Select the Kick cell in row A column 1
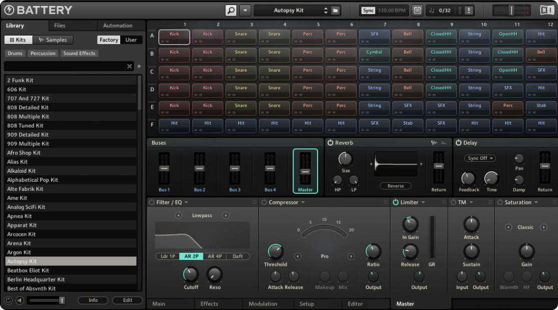The height and width of the screenshot is (310, 558). click(x=174, y=37)
